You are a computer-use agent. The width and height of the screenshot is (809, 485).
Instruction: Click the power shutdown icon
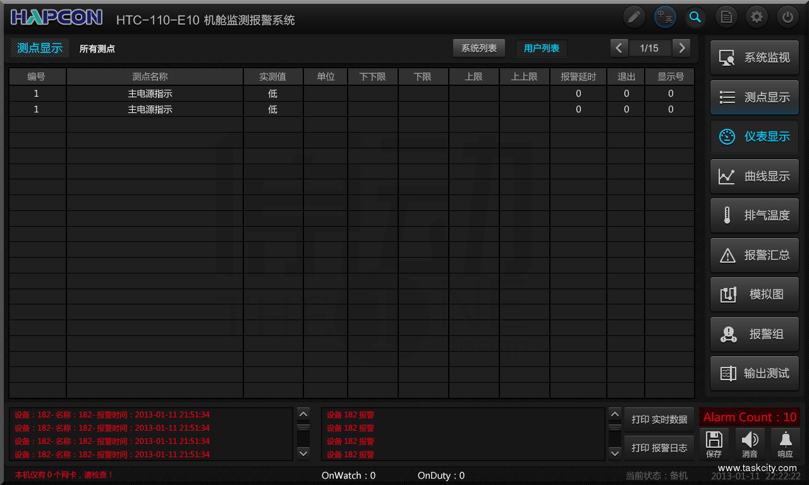click(788, 17)
